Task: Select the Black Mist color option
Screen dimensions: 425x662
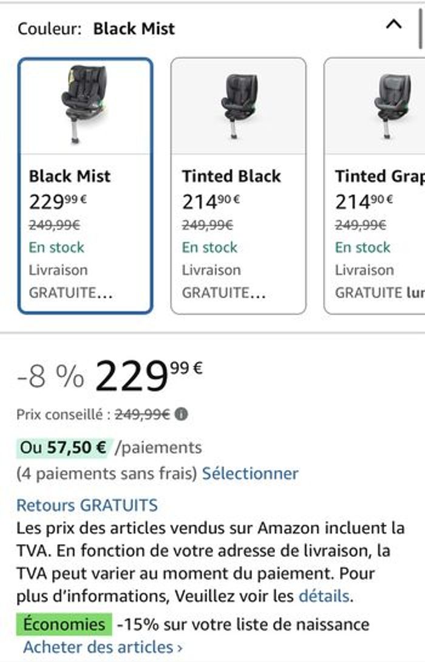Action: pyautogui.click(x=86, y=186)
